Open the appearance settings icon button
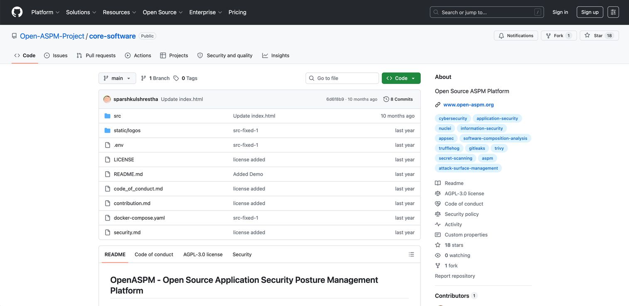This screenshot has height=306, width=629. point(613,12)
